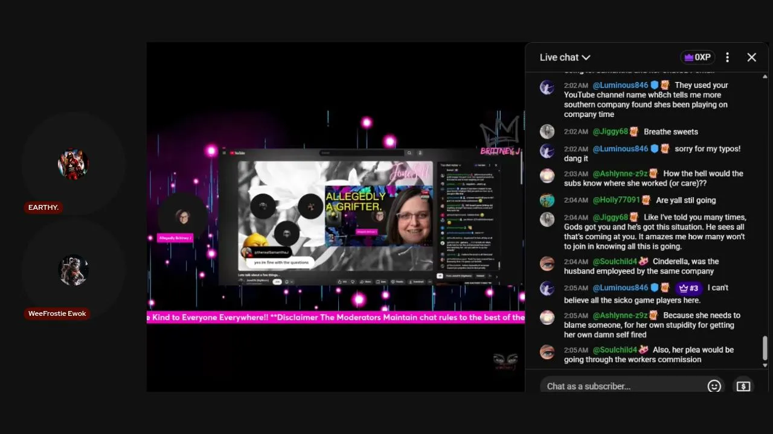
Task: Open the Live chat view dropdown
Action: pyautogui.click(x=565, y=57)
